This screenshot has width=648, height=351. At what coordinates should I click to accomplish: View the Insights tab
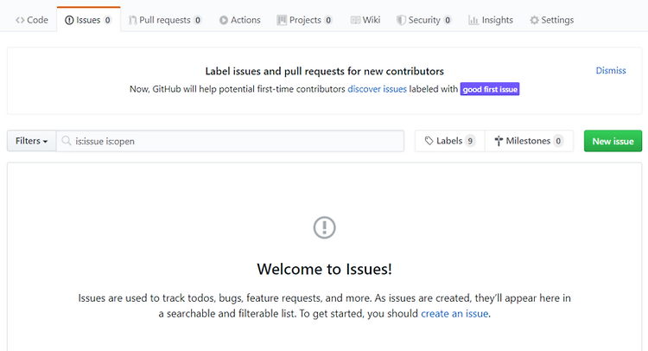pos(491,20)
